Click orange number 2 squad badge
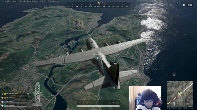This screenshot has height=110, width=197. point(5,98)
